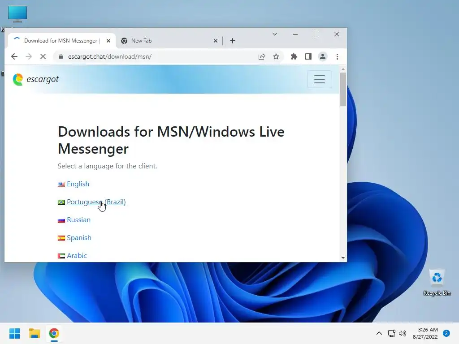The image size is (459, 344).
Task: Open the clock showing 3:26 AM
Action: pos(425,333)
